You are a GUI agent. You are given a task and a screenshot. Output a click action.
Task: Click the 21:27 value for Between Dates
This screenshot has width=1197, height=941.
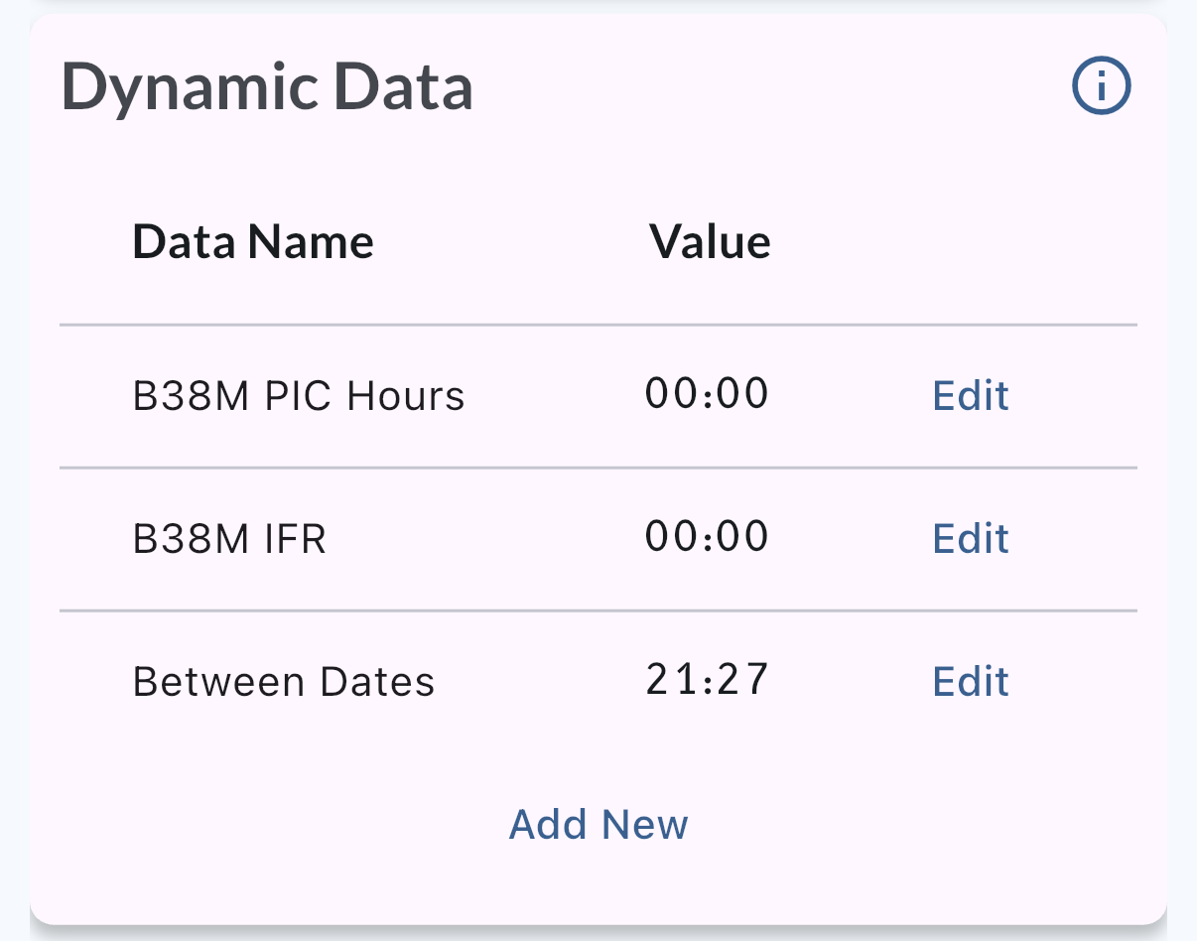pos(707,679)
